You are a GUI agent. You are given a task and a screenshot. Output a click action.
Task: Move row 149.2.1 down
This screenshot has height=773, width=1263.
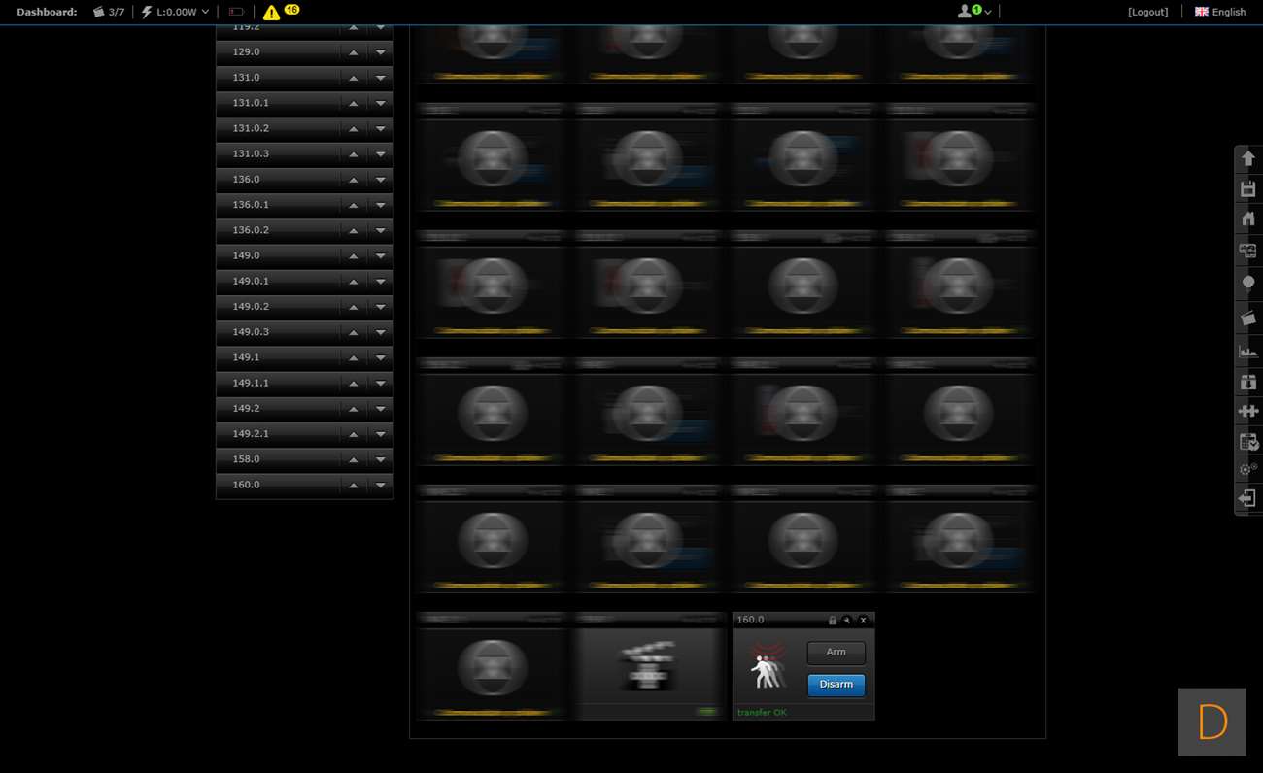coord(381,435)
